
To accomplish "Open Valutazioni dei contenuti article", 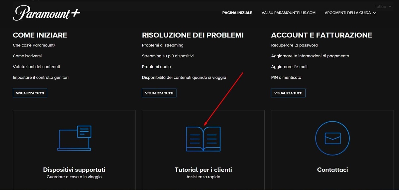I will (36, 67).
